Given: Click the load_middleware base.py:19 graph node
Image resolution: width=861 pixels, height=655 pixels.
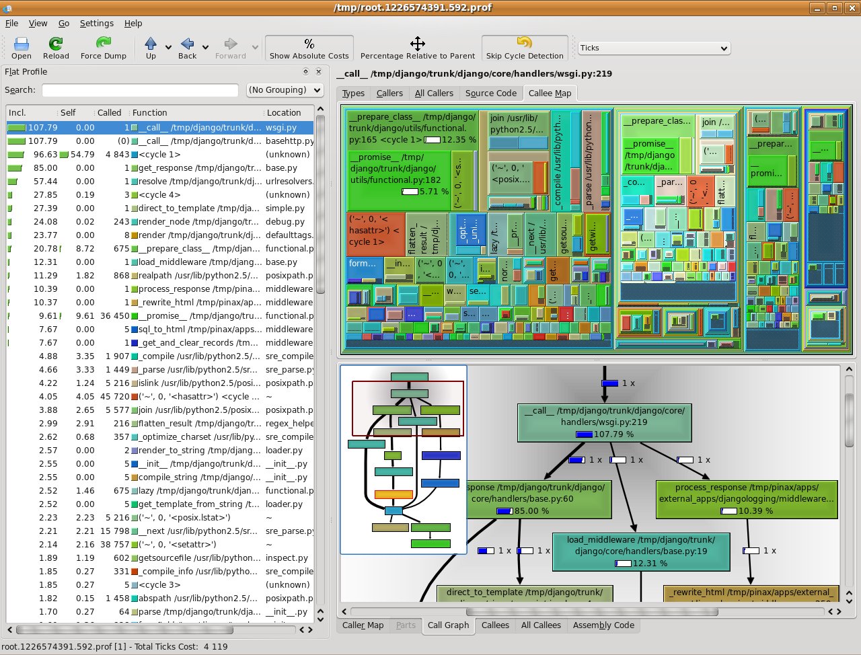Looking at the screenshot, I should pos(640,551).
